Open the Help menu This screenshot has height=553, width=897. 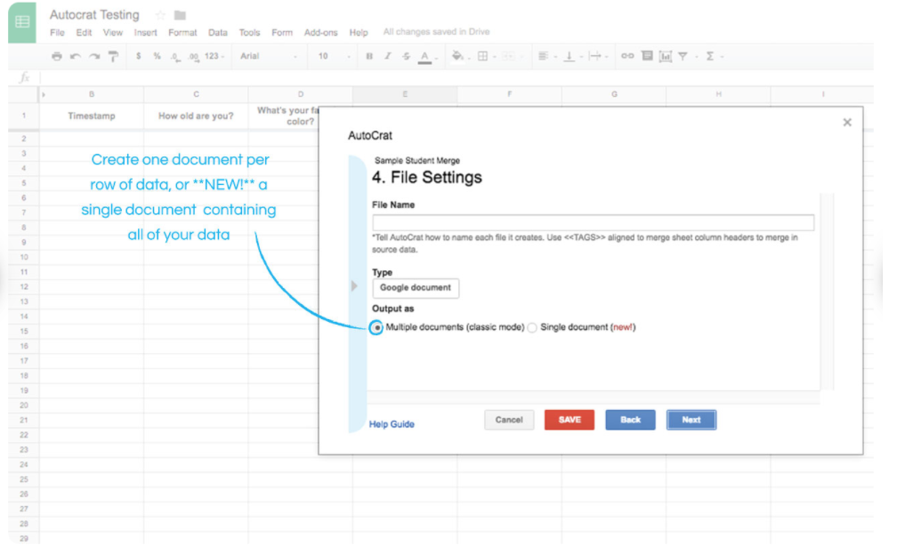tap(359, 33)
